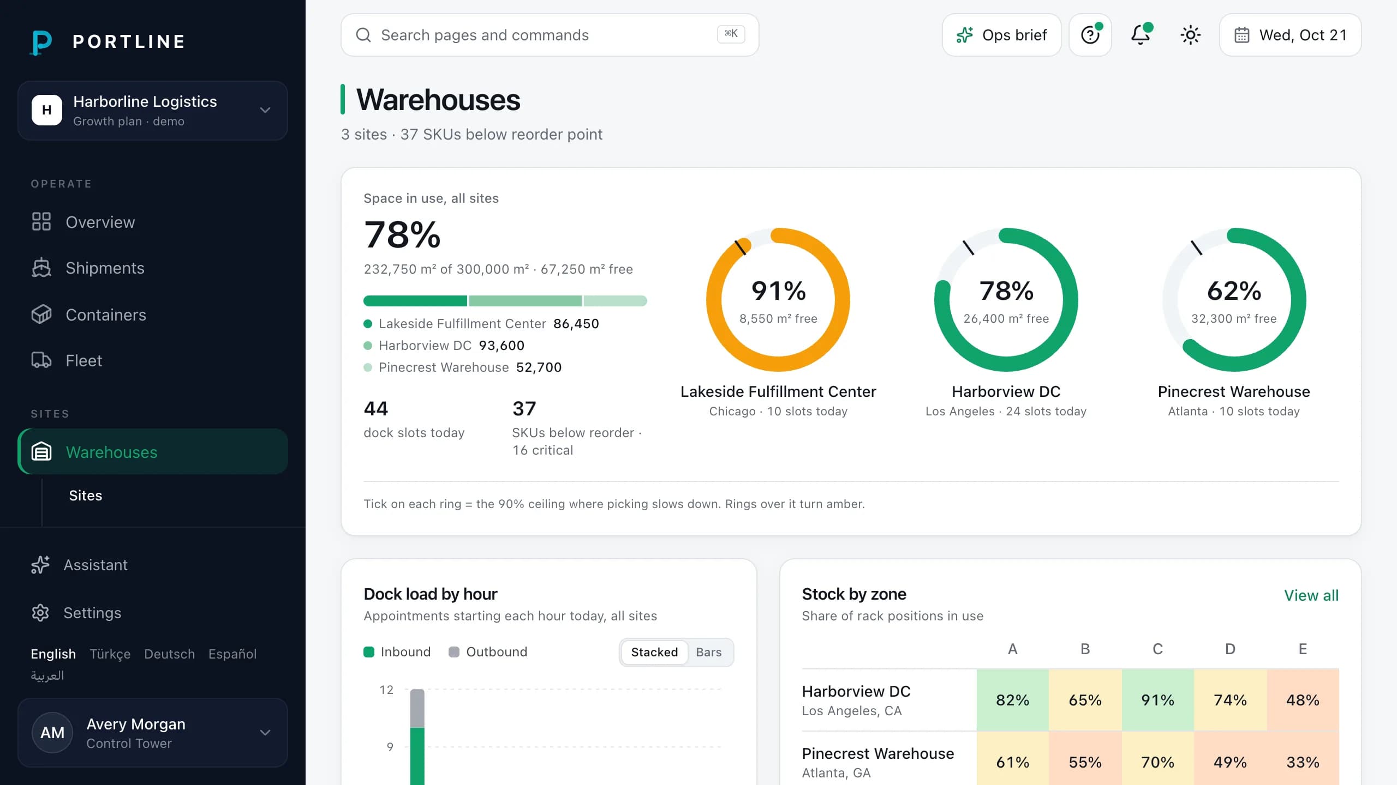1397x785 pixels.
Task: Switch chart to Stacked mode
Action: [x=654, y=652]
